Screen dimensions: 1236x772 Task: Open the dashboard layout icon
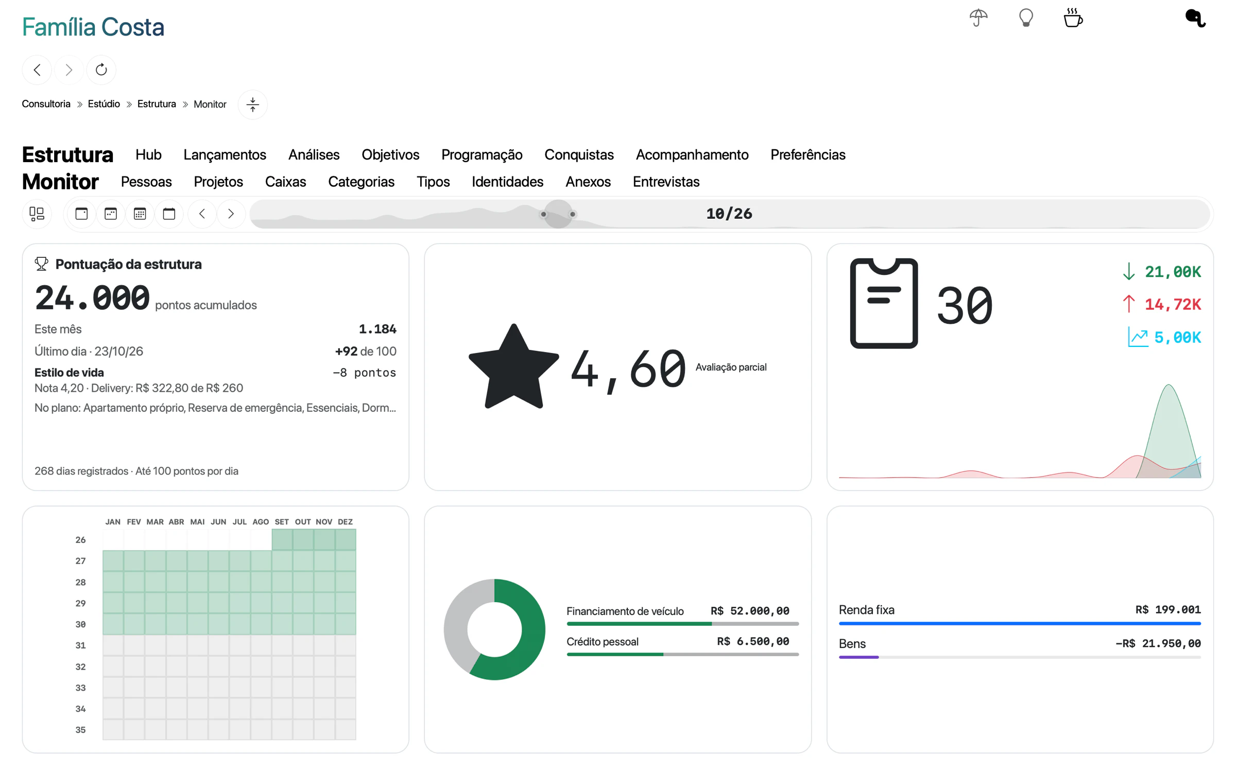[x=37, y=214]
